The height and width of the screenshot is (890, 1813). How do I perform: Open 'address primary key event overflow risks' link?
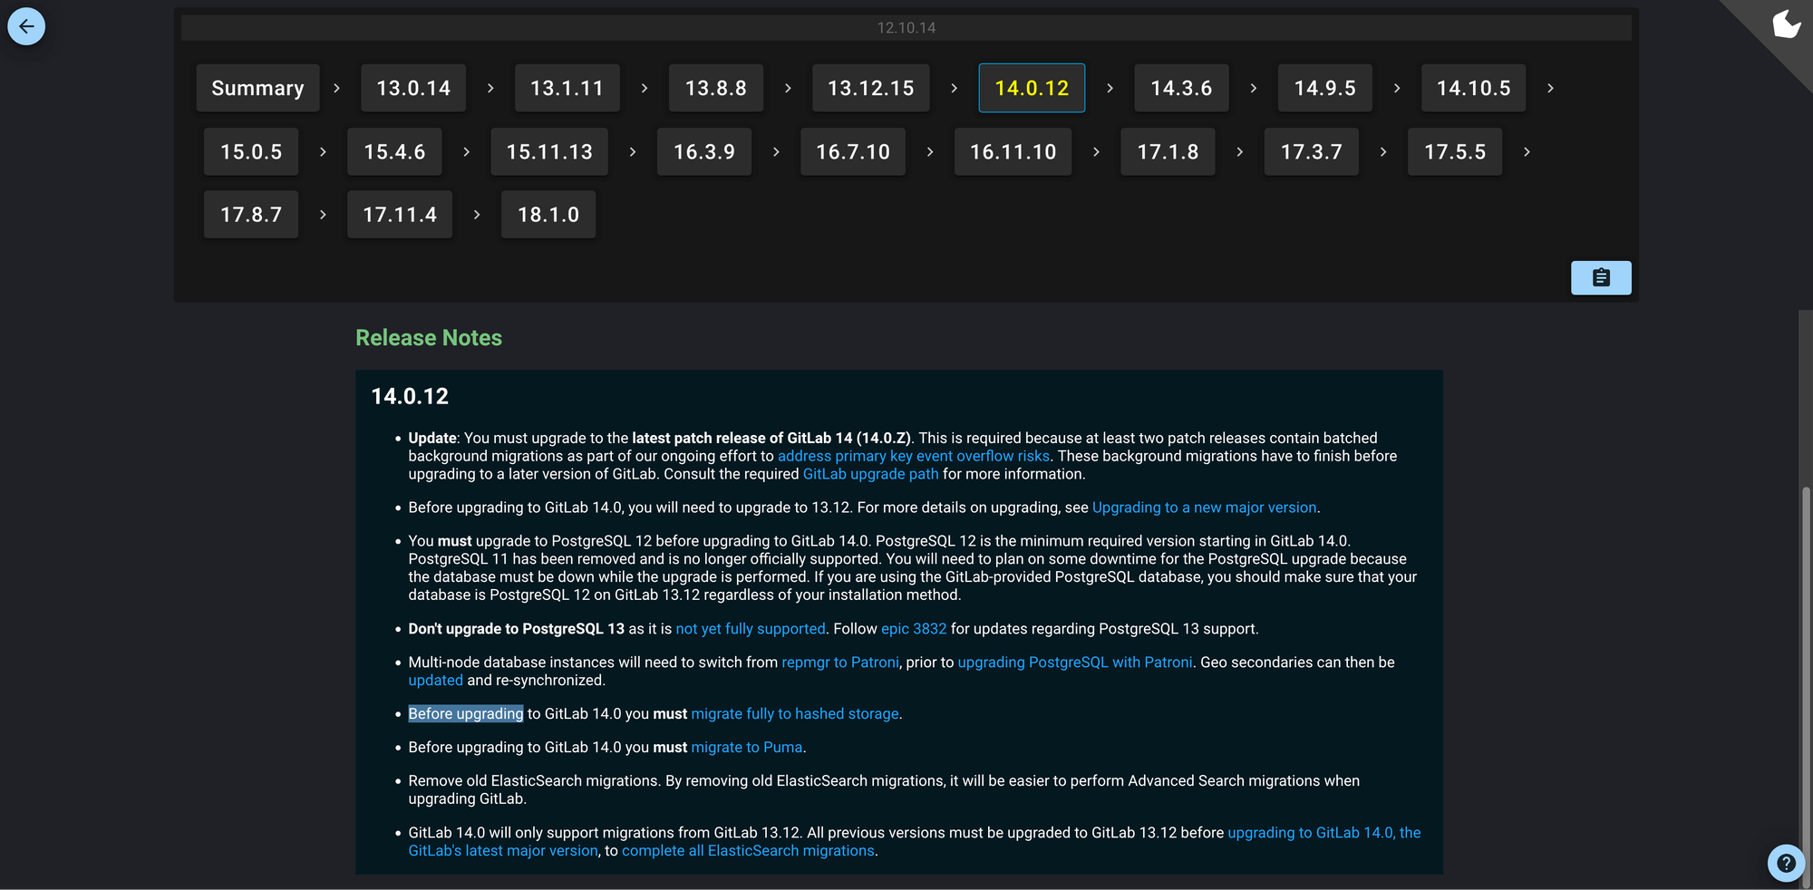[913, 456]
